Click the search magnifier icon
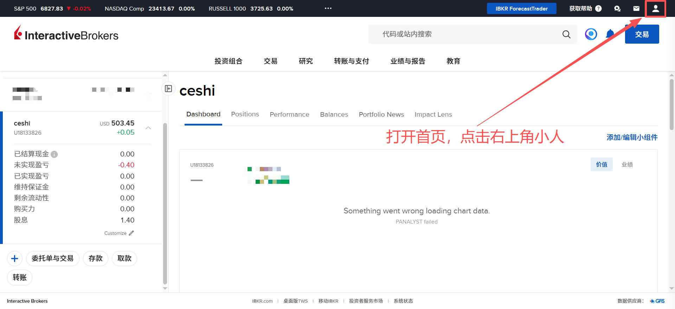Image resolution: width=675 pixels, height=309 pixels. pos(566,34)
